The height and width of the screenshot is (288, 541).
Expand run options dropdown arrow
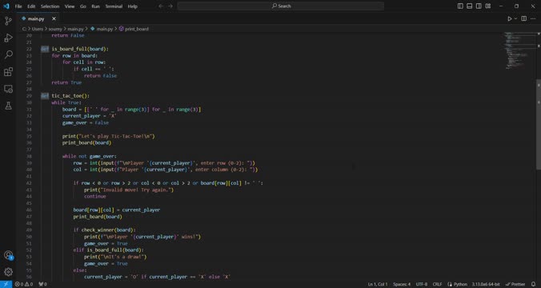point(516,18)
